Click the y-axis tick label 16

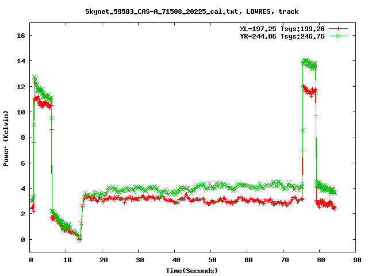(x=21, y=36)
